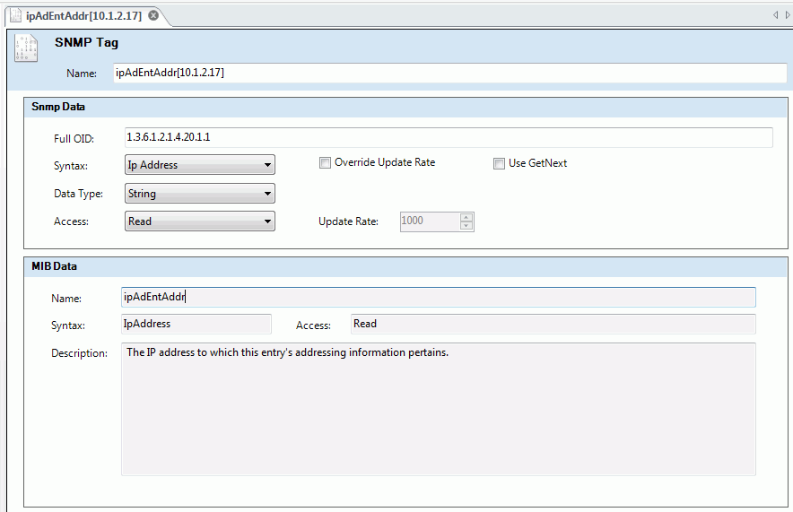Decrease Update Rate with the down arrow
This screenshot has height=512, width=793.
(x=466, y=226)
